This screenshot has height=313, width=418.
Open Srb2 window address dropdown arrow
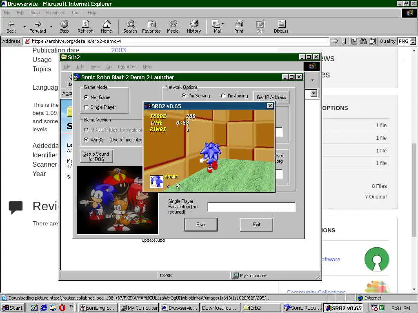(314, 93)
